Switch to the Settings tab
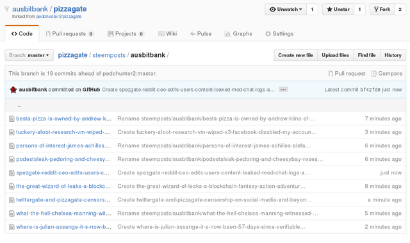Image resolution: width=410 pixels, height=243 pixels. click(x=279, y=34)
